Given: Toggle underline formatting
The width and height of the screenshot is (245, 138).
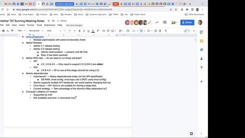Looking at the screenshot, I should (88, 31).
